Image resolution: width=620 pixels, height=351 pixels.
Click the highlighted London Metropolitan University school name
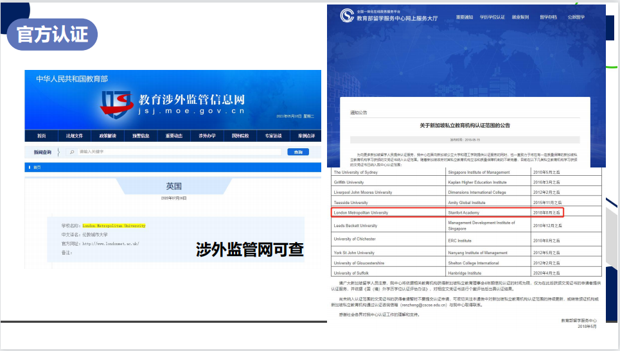(x=114, y=226)
